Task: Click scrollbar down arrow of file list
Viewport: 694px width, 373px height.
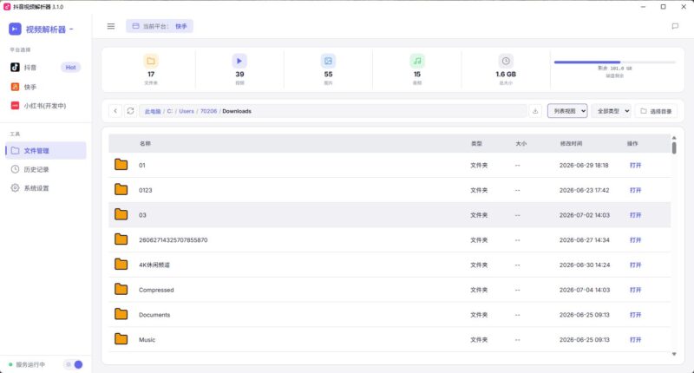Action: [x=674, y=354]
